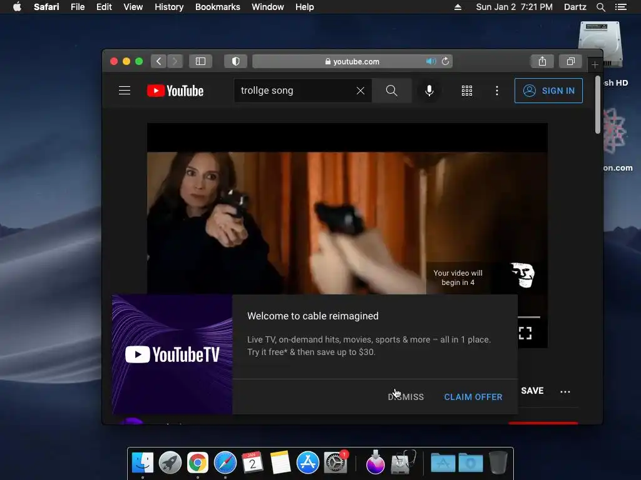Open System Preferences from the Dock
The image size is (641, 480).
[x=336, y=463]
